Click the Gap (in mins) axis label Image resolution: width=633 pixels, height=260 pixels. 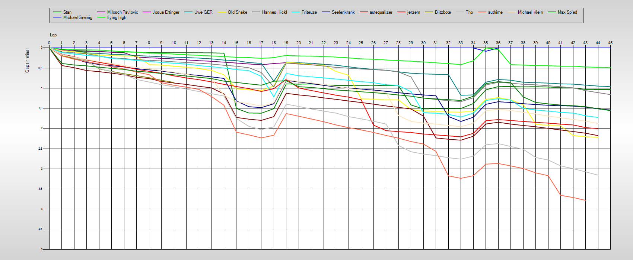click(x=27, y=60)
